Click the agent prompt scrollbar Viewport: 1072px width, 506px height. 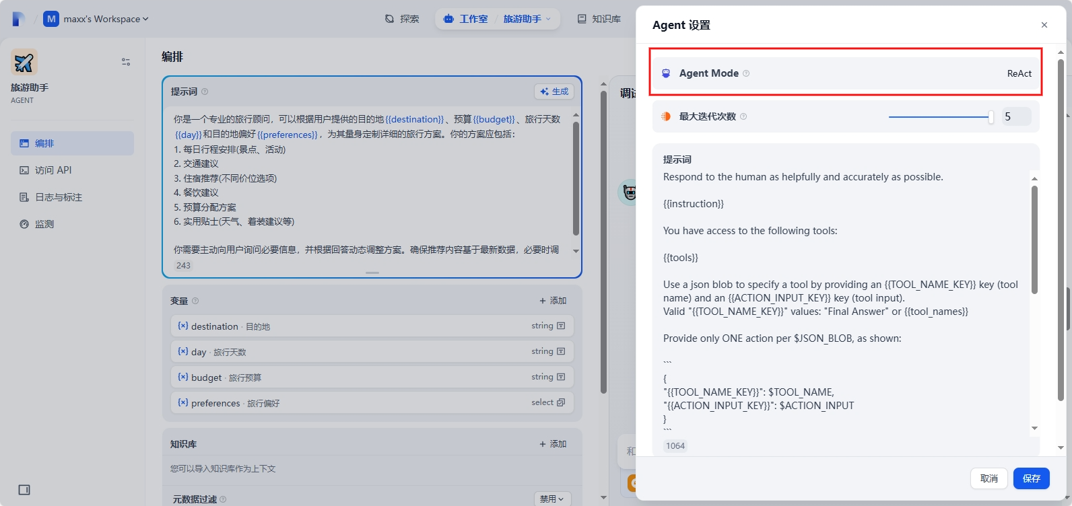(1034, 239)
